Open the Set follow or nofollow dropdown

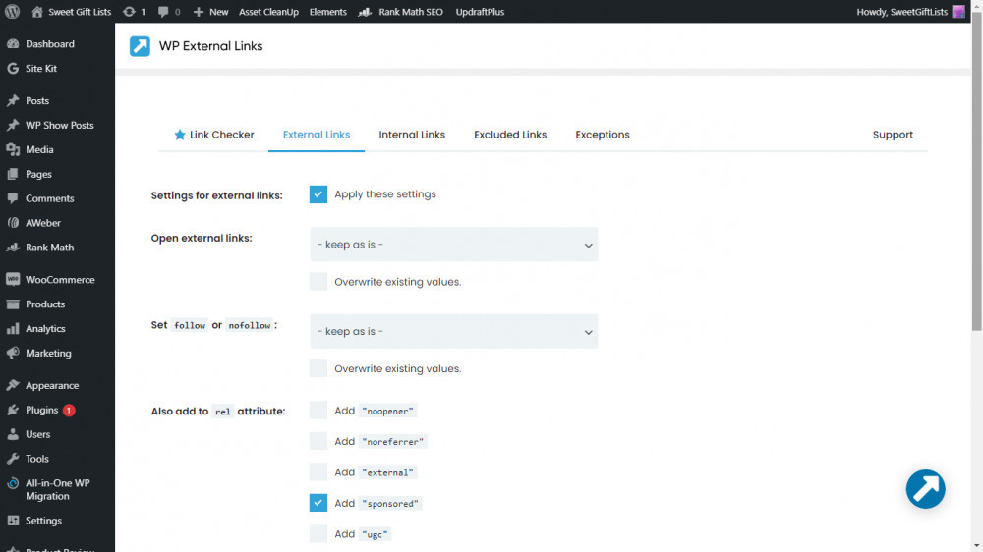(453, 331)
